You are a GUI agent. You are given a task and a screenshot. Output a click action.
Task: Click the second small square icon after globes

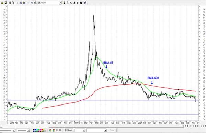(x=60, y=130)
